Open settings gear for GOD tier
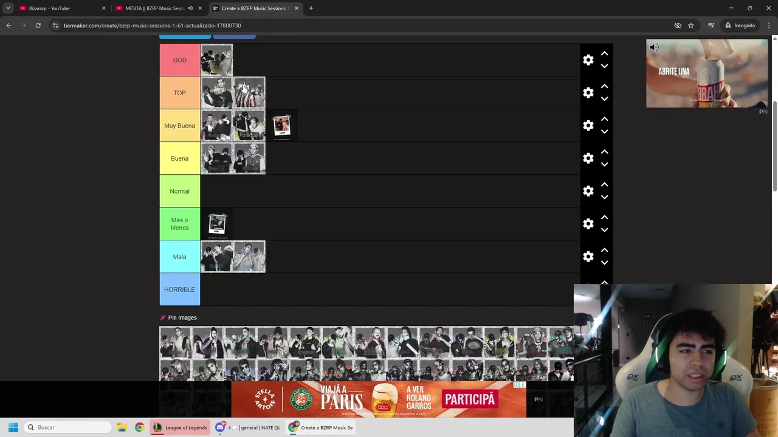The height and width of the screenshot is (437, 778). tap(588, 60)
